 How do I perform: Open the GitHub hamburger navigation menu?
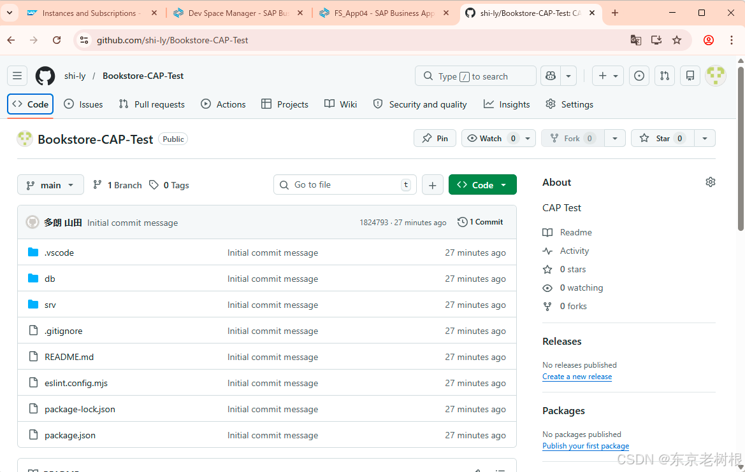point(17,76)
